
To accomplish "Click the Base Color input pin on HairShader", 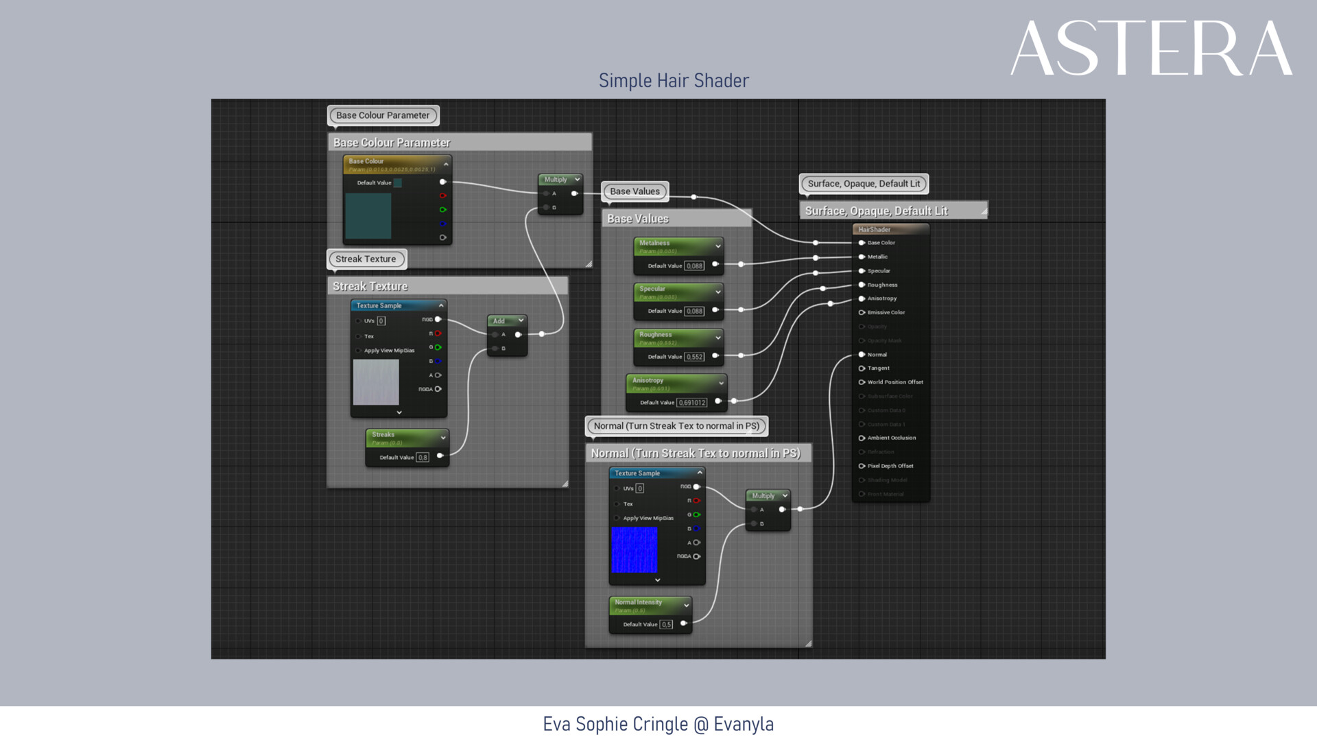I will tap(862, 243).
